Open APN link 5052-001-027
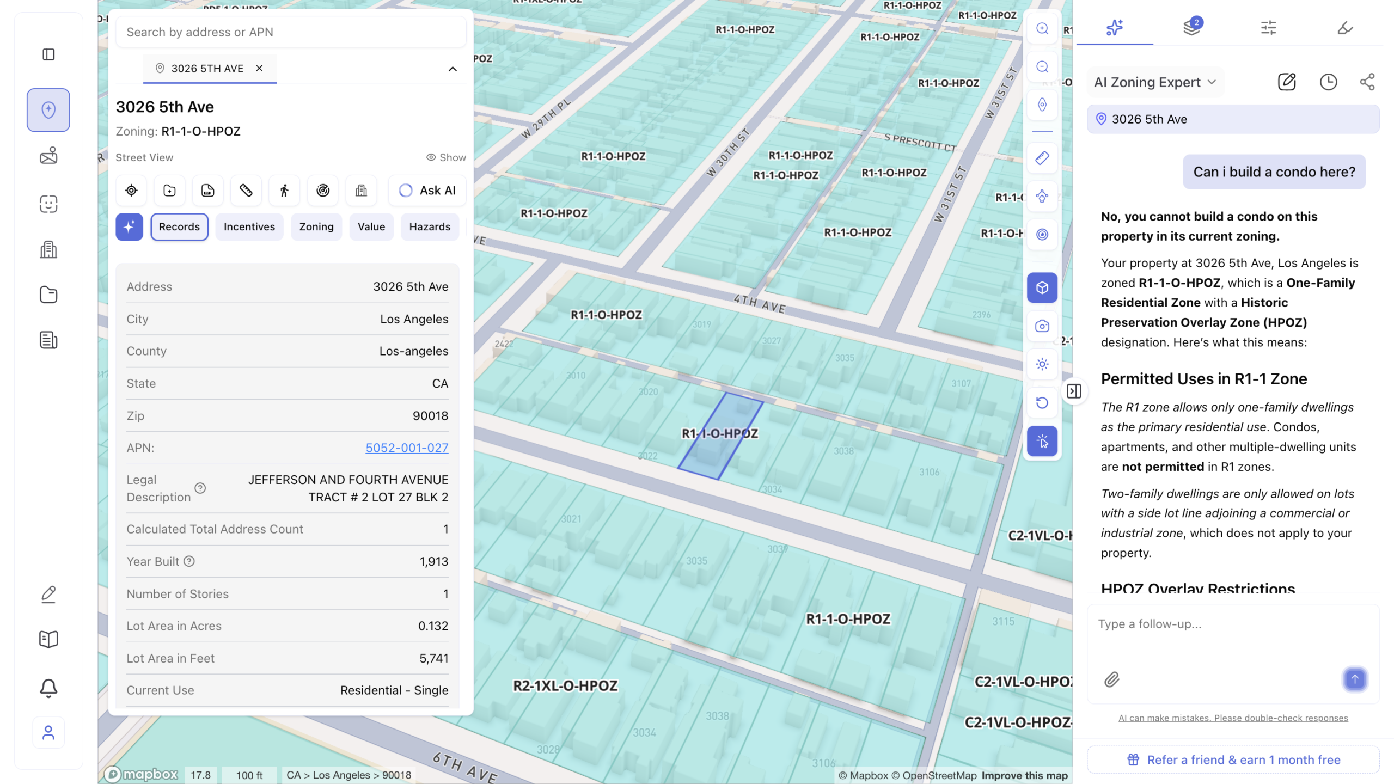This screenshot has height=784, width=1394. click(407, 448)
